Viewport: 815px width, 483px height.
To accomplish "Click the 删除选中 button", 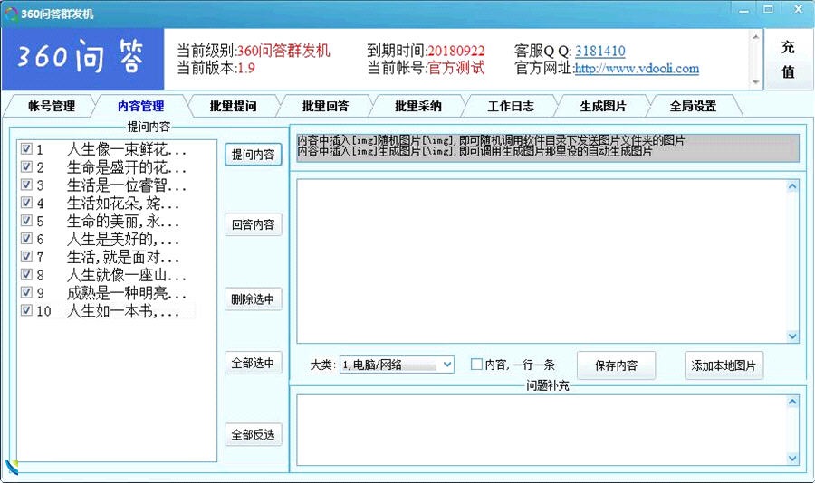I will coord(254,299).
